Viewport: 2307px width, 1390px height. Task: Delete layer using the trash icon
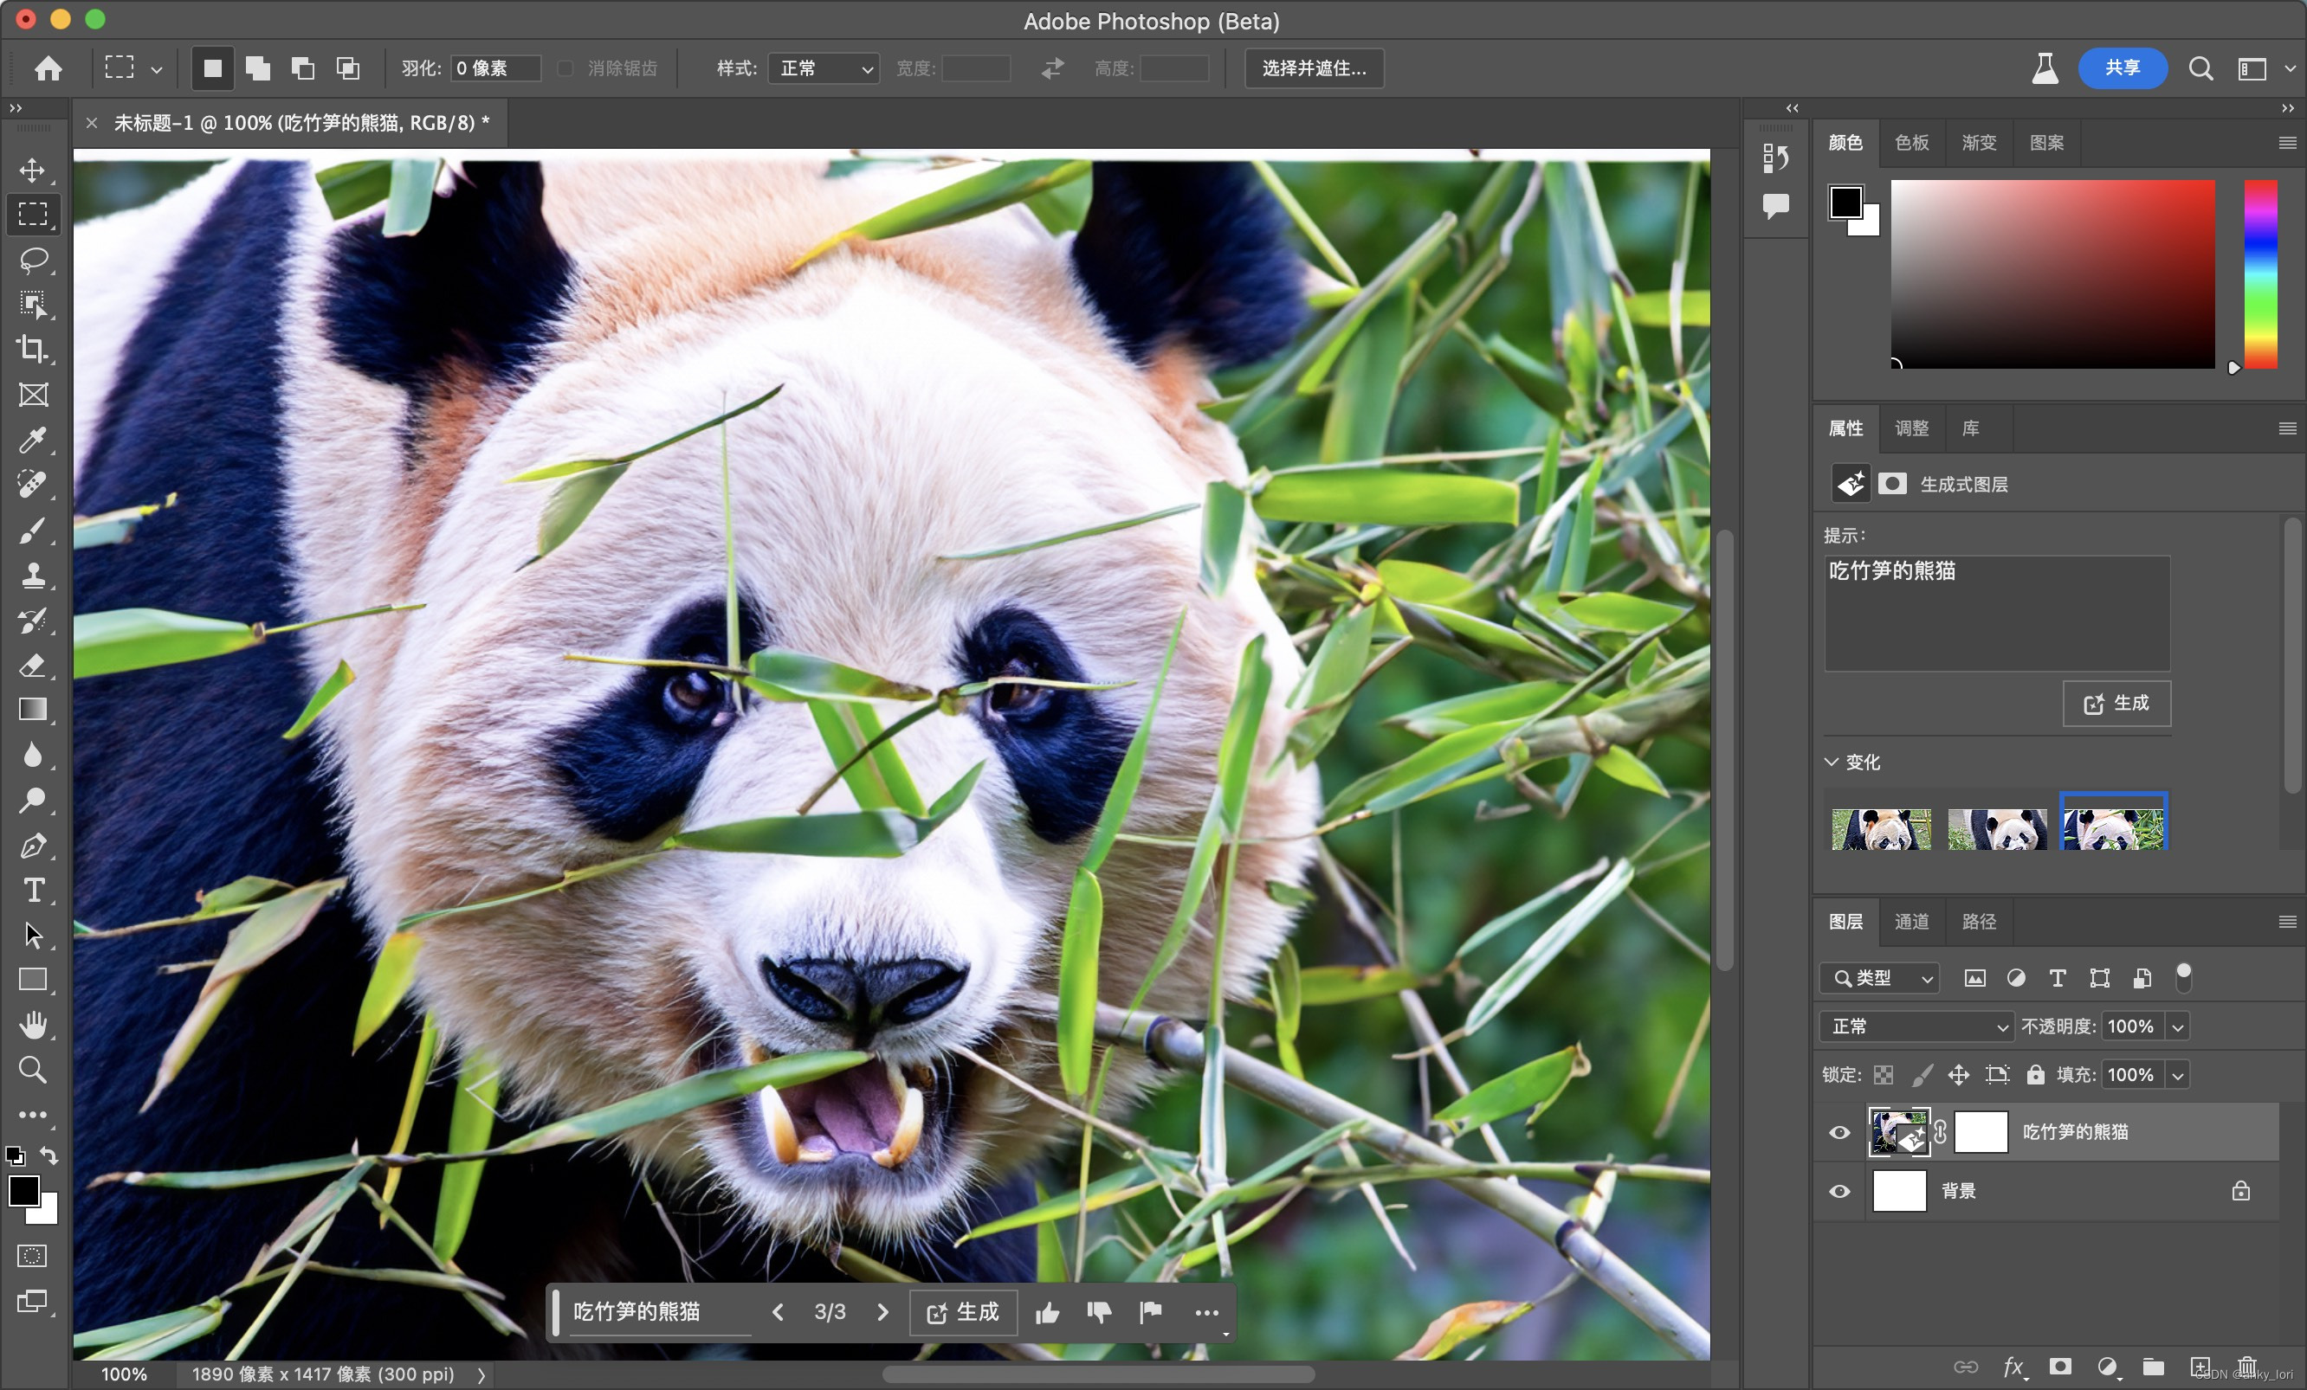2247,1367
